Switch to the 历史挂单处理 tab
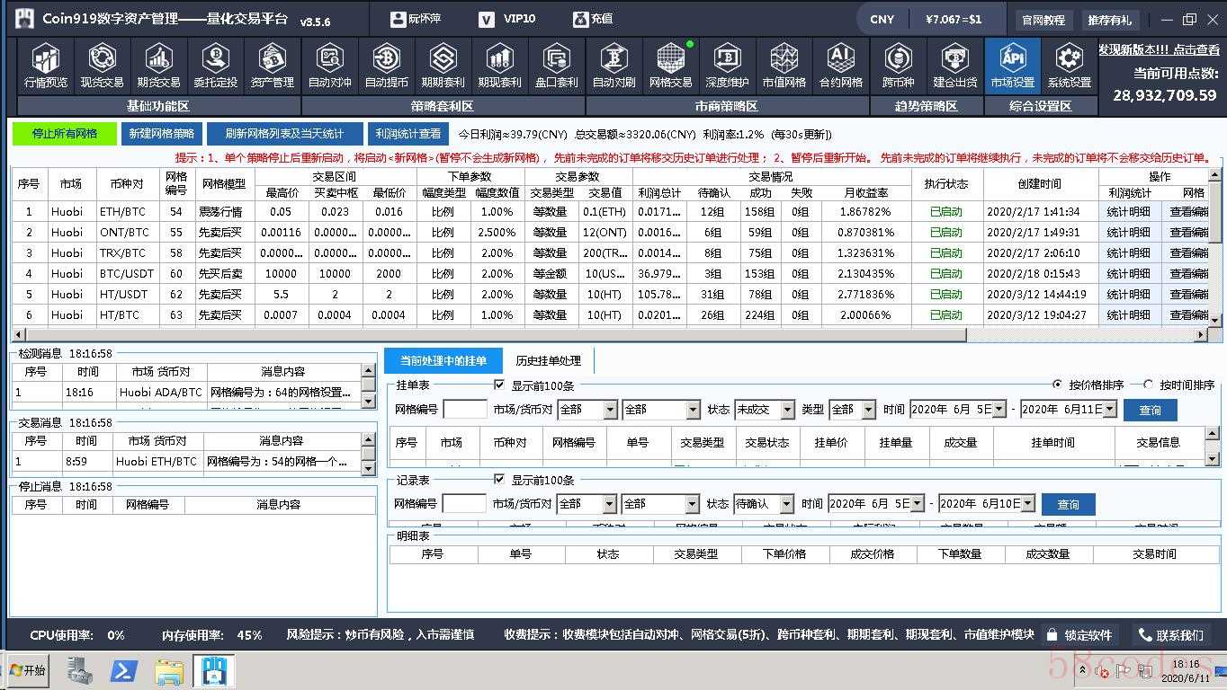This screenshot has height=690, width=1227. [x=548, y=360]
